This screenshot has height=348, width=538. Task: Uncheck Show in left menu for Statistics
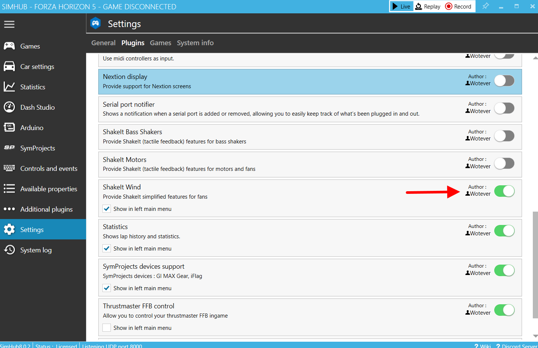click(x=107, y=248)
